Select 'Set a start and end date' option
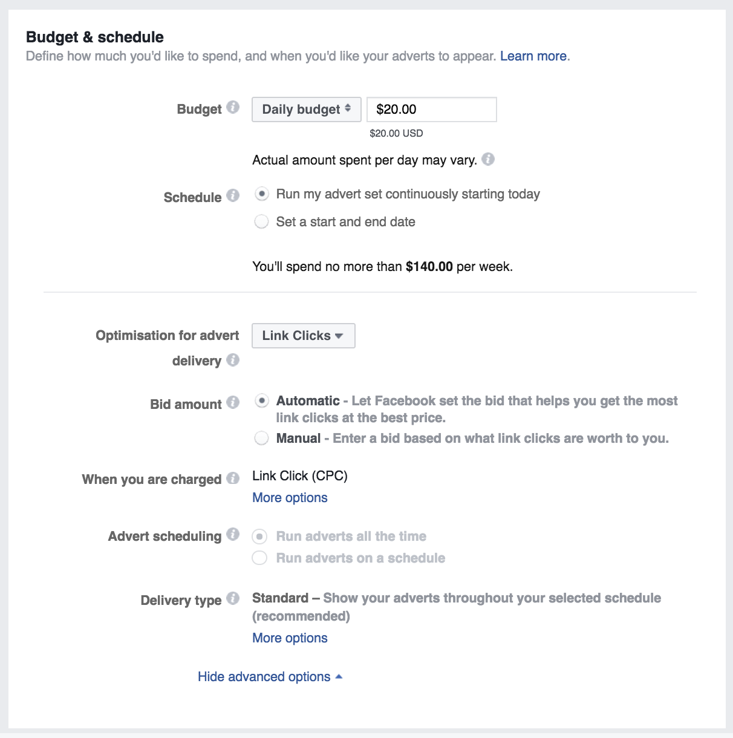 (261, 222)
